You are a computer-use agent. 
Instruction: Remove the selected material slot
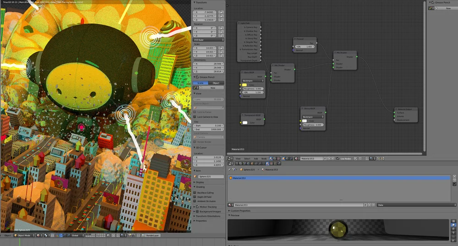click(454, 180)
